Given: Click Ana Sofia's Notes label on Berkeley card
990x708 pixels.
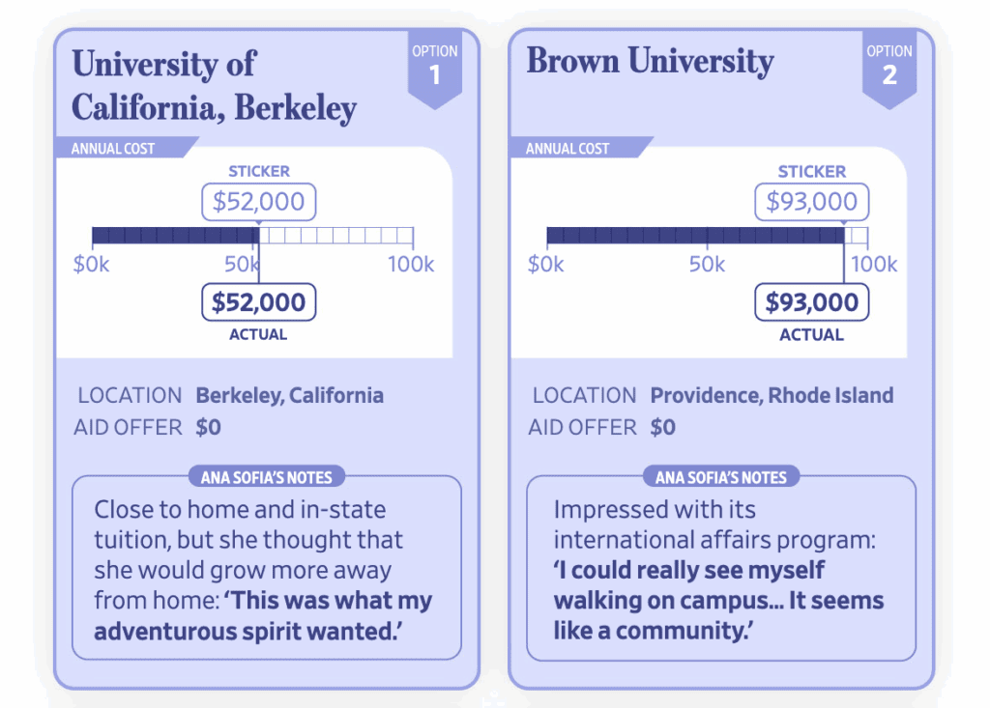Looking at the screenshot, I should (266, 477).
